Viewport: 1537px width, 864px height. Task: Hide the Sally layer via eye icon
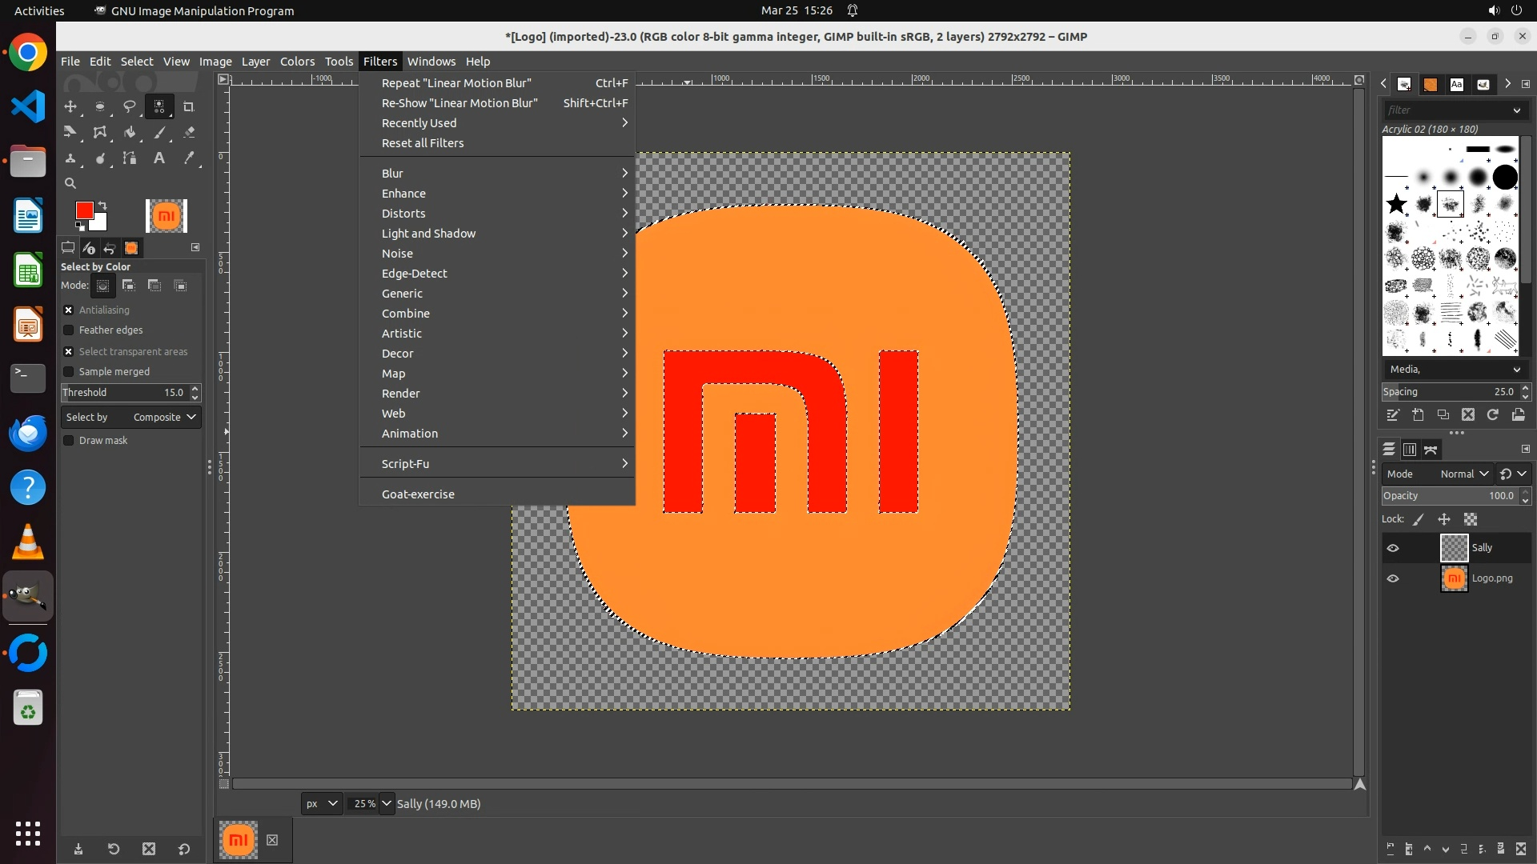[1393, 548]
